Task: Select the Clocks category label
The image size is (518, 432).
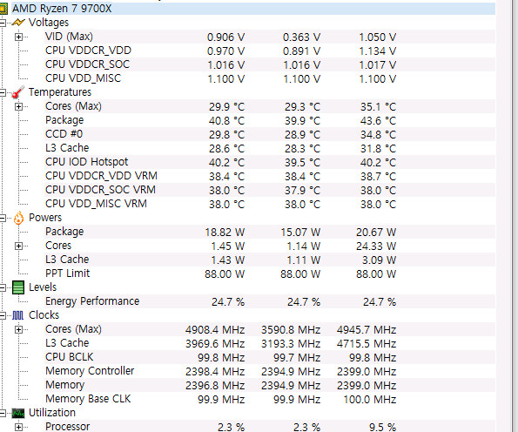Action: (x=44, y=315)
